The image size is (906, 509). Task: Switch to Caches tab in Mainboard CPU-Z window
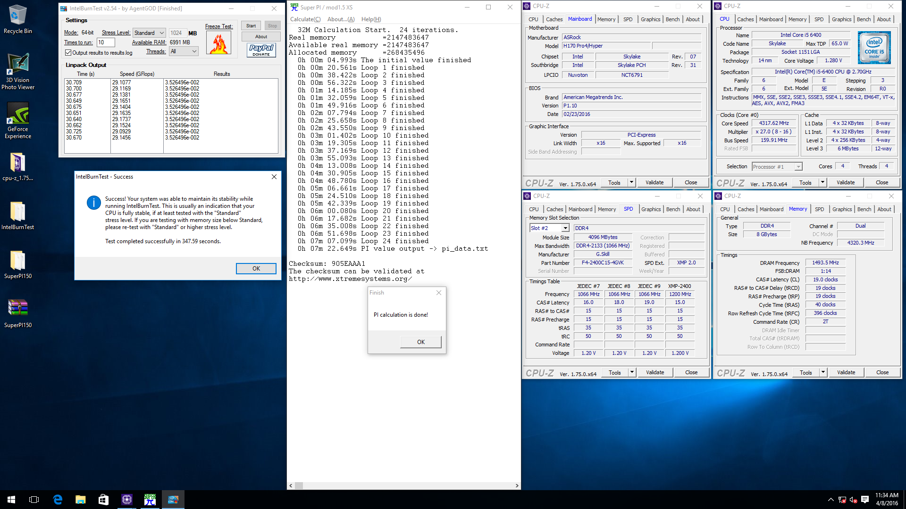pos(554,19)
